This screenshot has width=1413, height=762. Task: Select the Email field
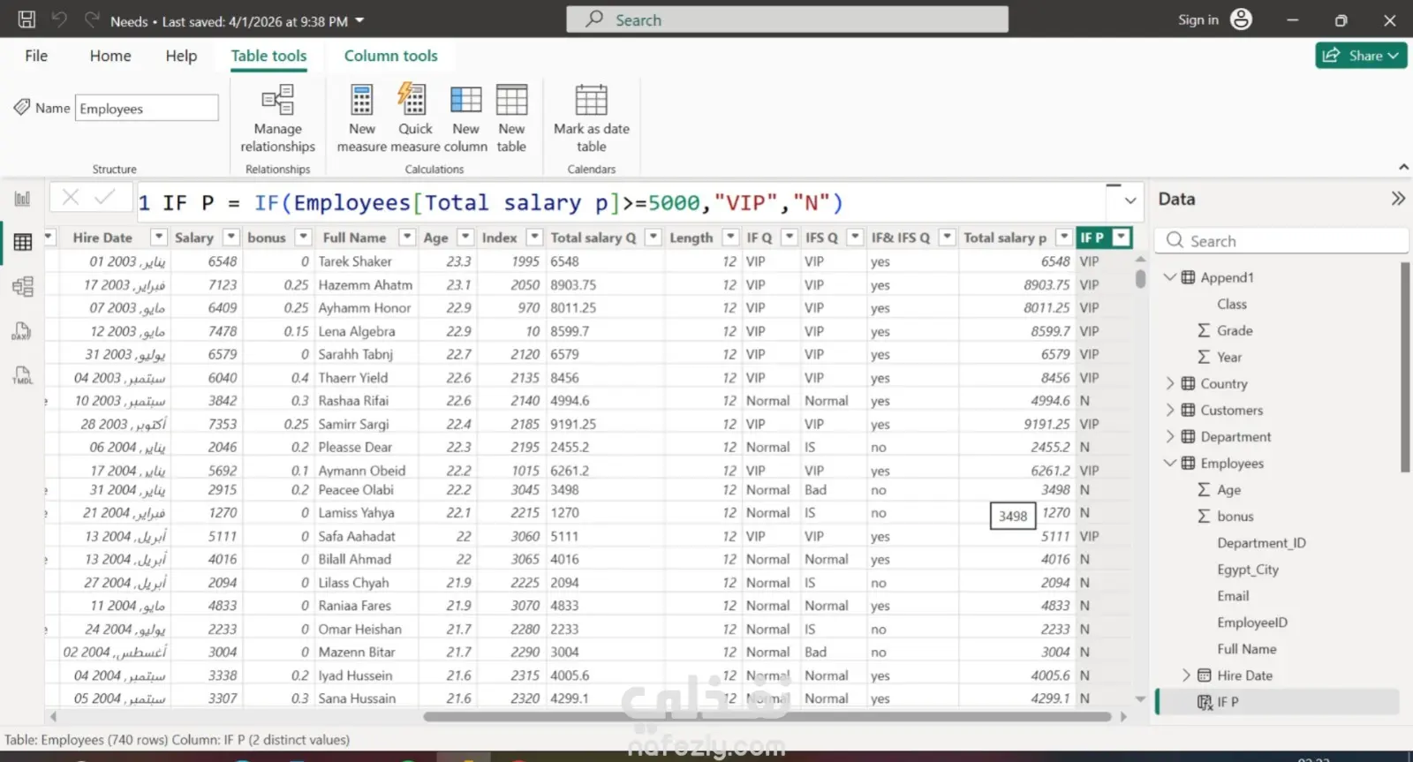(x=1232, y=596)
